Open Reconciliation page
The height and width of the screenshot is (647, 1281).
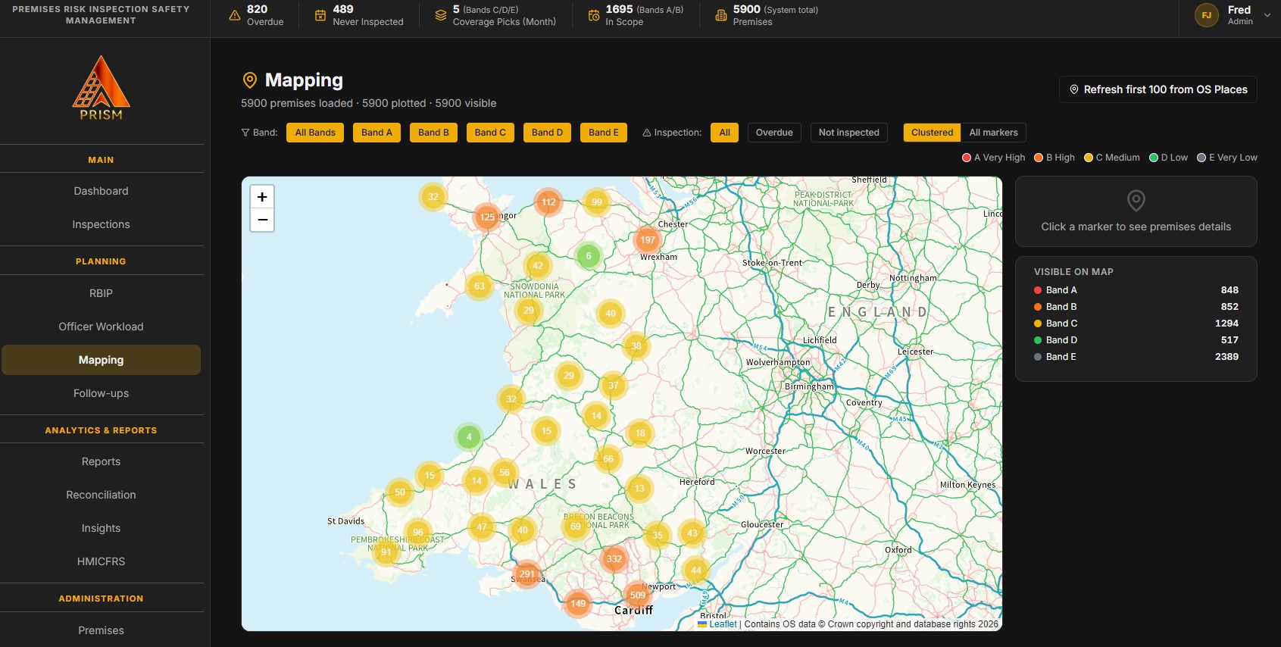pyautogui.click(x=101, y=495)
